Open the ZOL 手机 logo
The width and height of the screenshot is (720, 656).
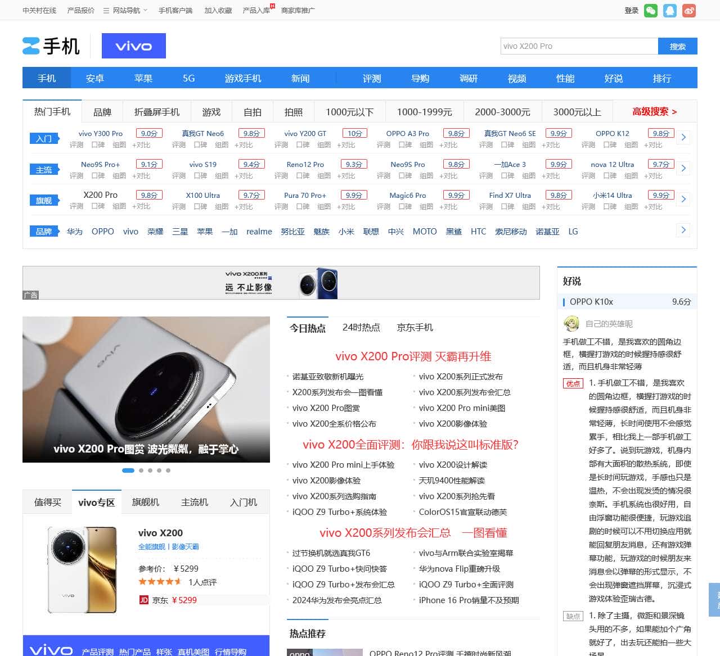pyautogui.click(x=51, y=46)
